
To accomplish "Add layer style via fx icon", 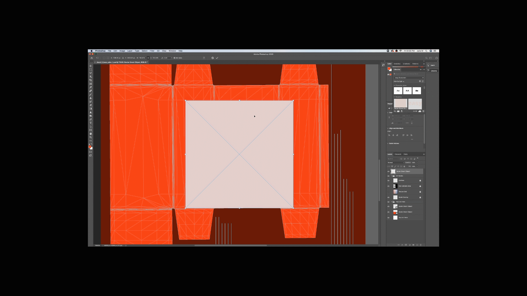I will (402, 245).
